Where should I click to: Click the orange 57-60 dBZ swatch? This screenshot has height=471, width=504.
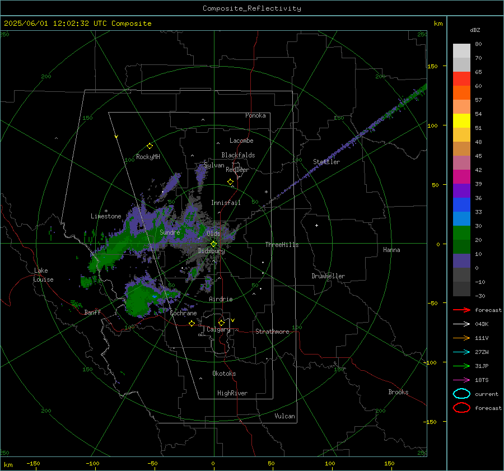[461, 93]
